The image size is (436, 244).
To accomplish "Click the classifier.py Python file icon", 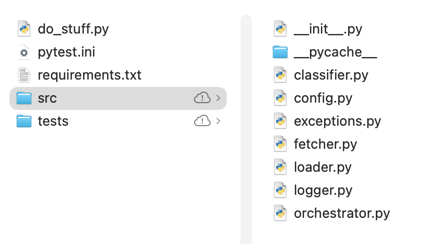I will point(280,75).
